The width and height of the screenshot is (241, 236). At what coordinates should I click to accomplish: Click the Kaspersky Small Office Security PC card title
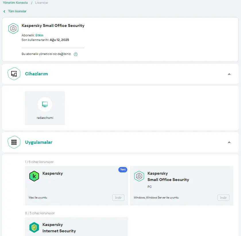point(168,176)
